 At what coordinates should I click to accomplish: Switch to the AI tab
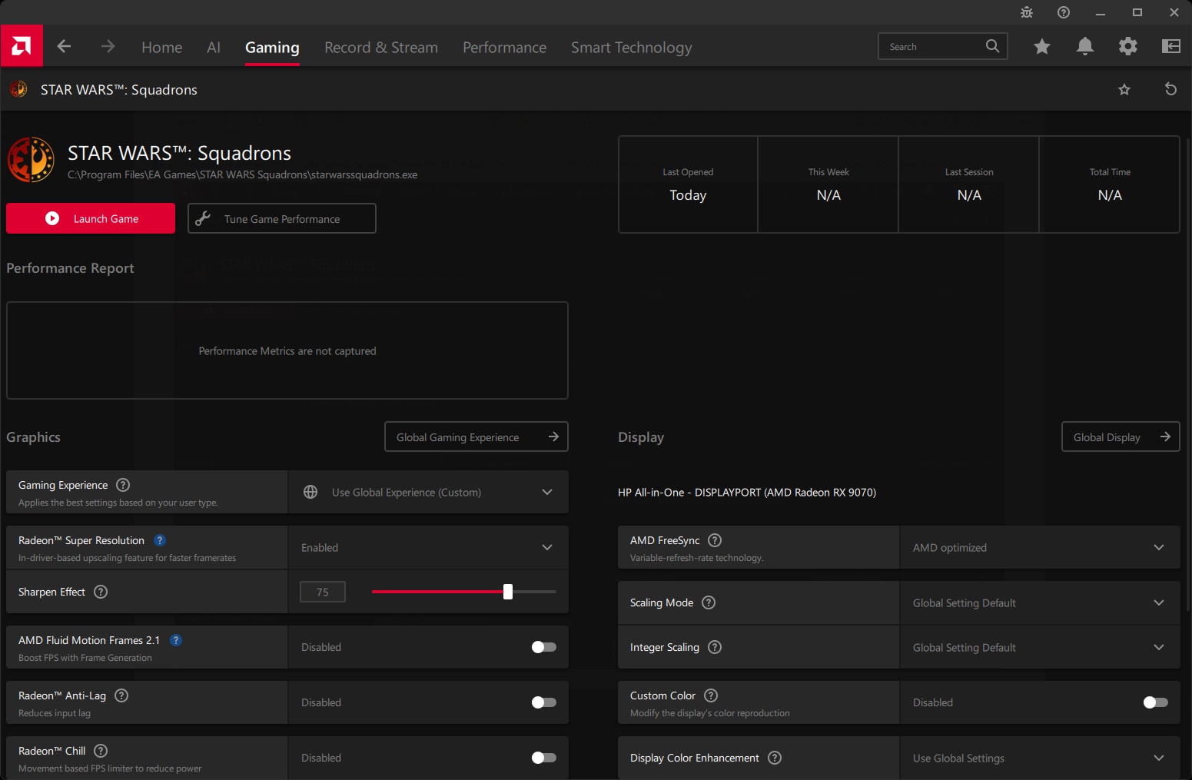(214, 47)
